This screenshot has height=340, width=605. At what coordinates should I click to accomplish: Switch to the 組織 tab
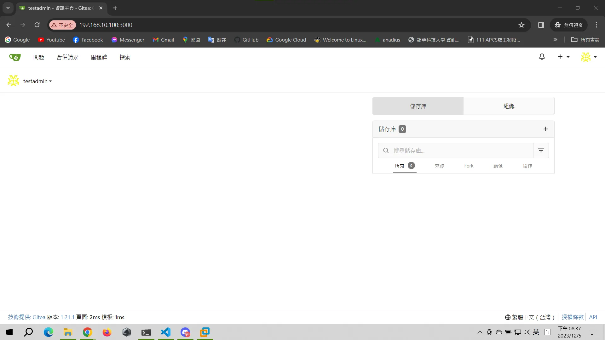509,106
